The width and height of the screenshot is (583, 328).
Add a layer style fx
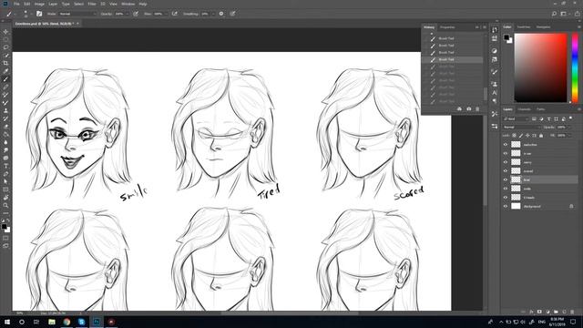(531, 312)
